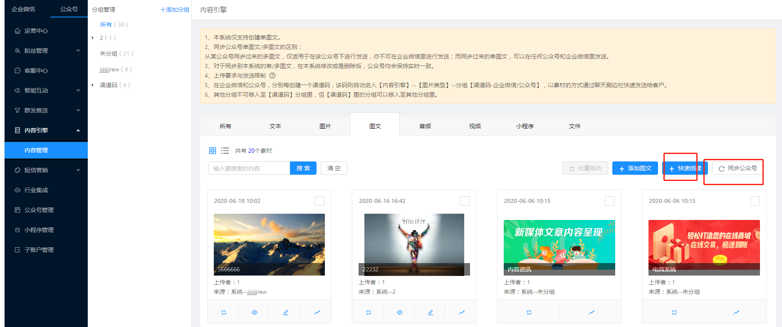Image resolution: width=782 pixels, height=327 pixels.
Task: Focus the 输入要搜索的内容 search field
Action: (x=249, y=168)
